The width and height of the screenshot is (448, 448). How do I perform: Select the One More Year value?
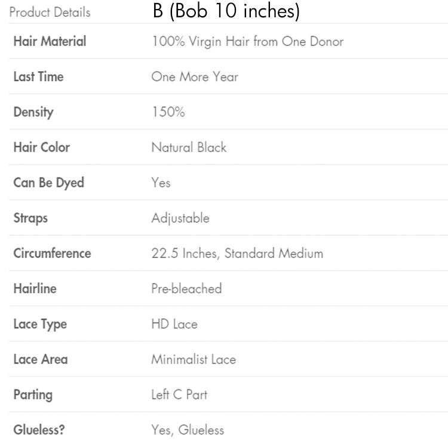click(195, 76)
